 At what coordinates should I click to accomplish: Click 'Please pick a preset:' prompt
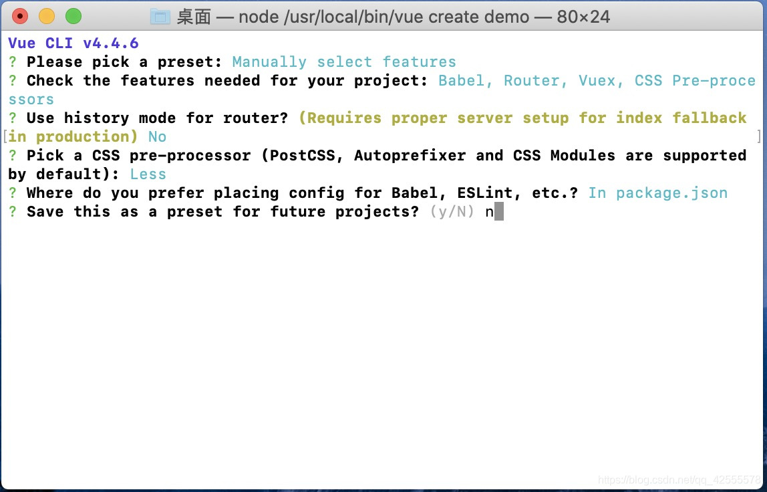[124, 62]
